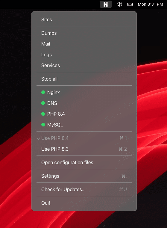Open the clock showing Mon 8:31 PM

click(150, 4)
